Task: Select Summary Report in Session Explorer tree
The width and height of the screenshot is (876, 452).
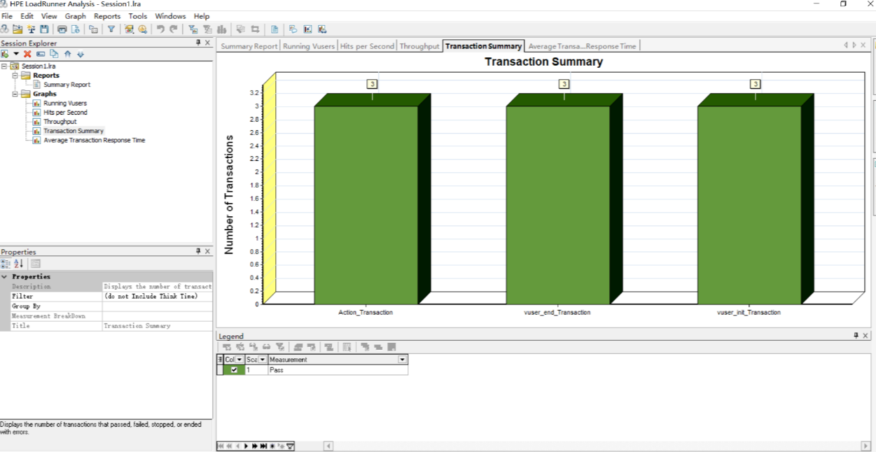Action: [67, 85]
